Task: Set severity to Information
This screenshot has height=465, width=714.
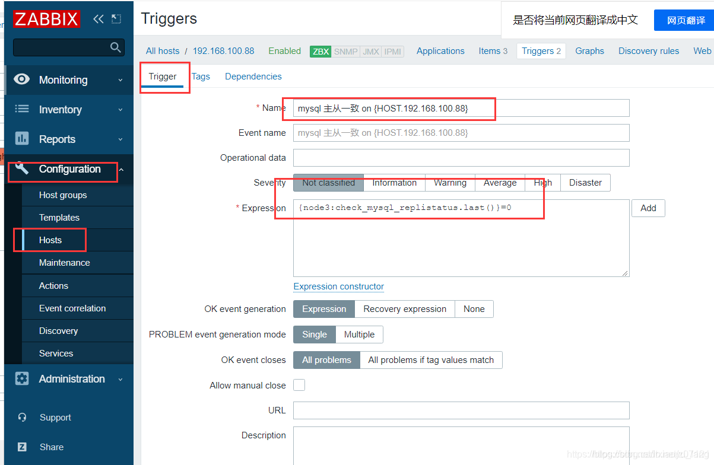Action: click(394, 183)
